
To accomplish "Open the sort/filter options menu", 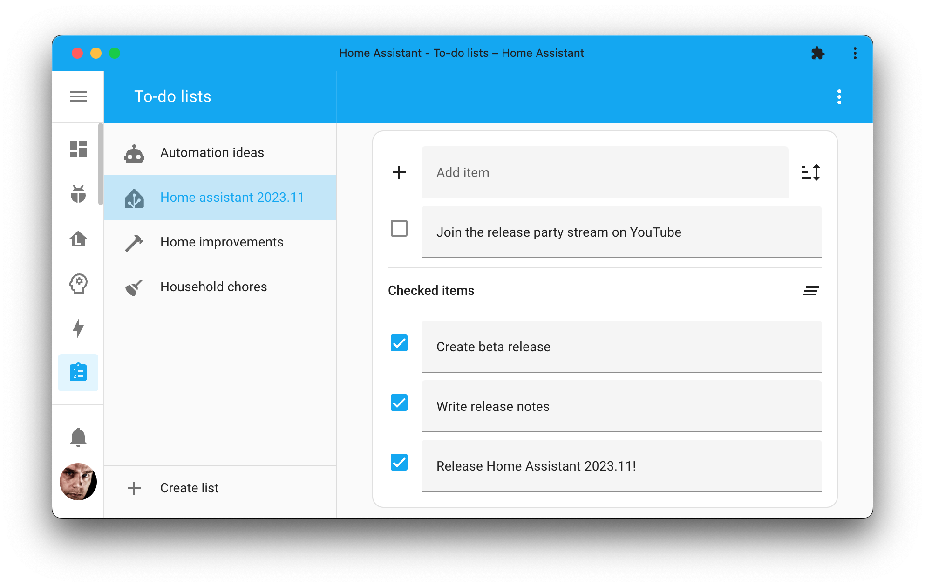I will pyautogui.click(x=810, y=172).
